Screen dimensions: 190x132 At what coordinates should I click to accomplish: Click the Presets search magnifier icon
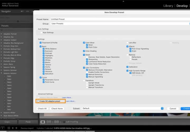[x=2, y=30]
